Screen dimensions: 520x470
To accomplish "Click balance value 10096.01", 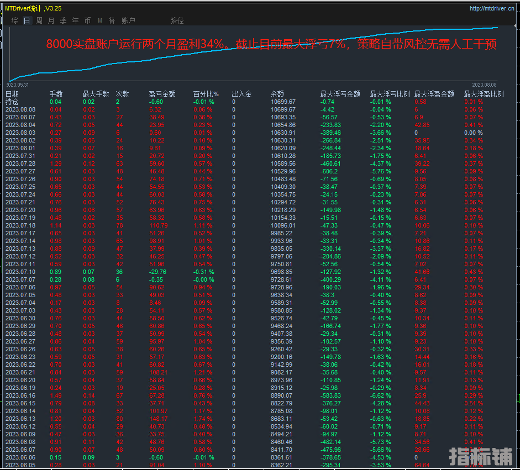I will 283,225.
